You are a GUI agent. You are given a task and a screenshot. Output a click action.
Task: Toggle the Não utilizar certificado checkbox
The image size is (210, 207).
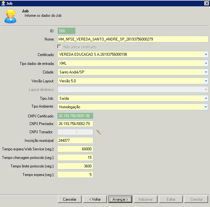pos(59,47)
